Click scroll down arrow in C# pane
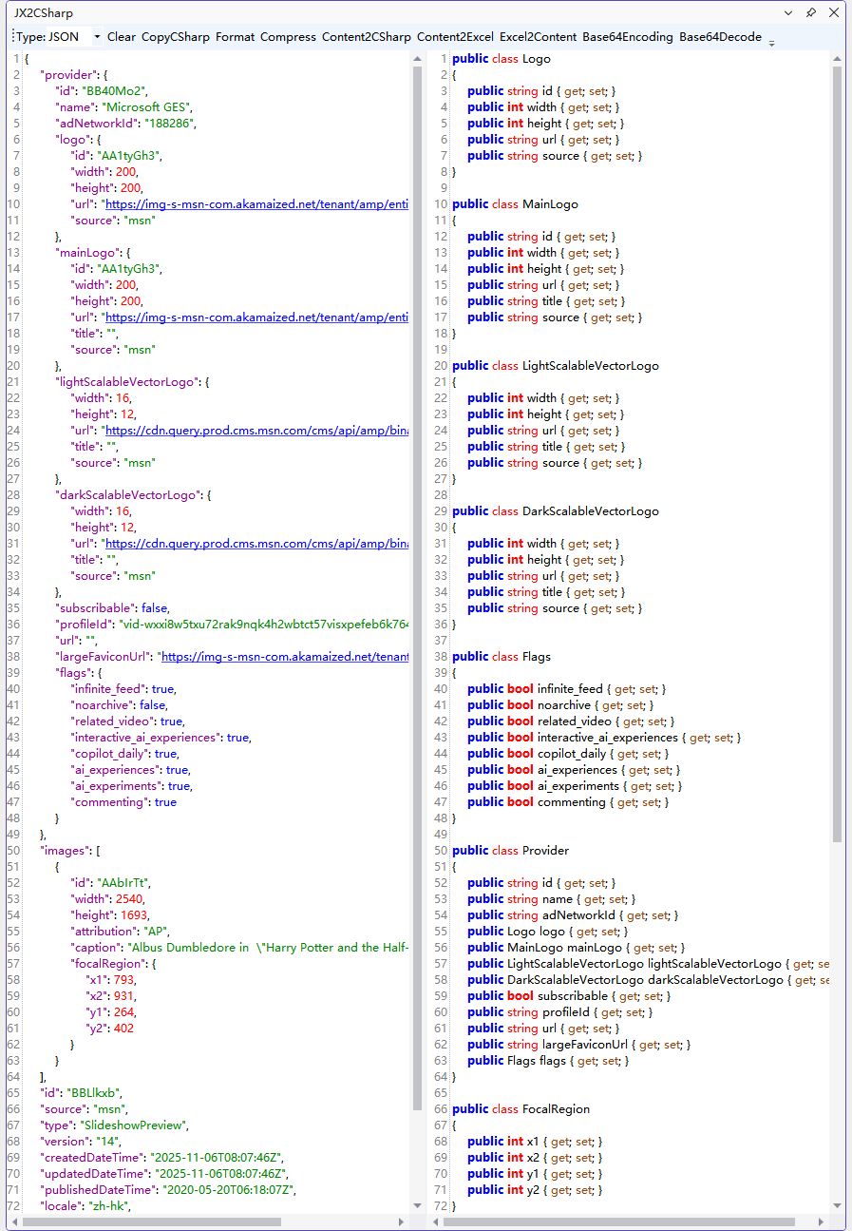Image resolution: width=852 pixels, height=1231 pixels. (x=837, y=1205)
